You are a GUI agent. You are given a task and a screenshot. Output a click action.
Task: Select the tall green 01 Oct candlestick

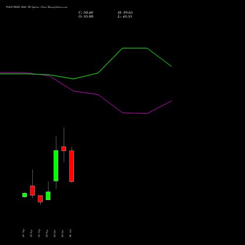56,166
